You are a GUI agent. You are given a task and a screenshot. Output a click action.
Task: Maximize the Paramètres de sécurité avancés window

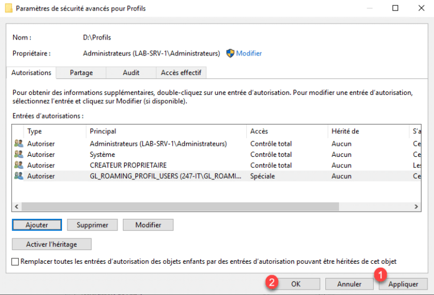click(x=395, y=8)
